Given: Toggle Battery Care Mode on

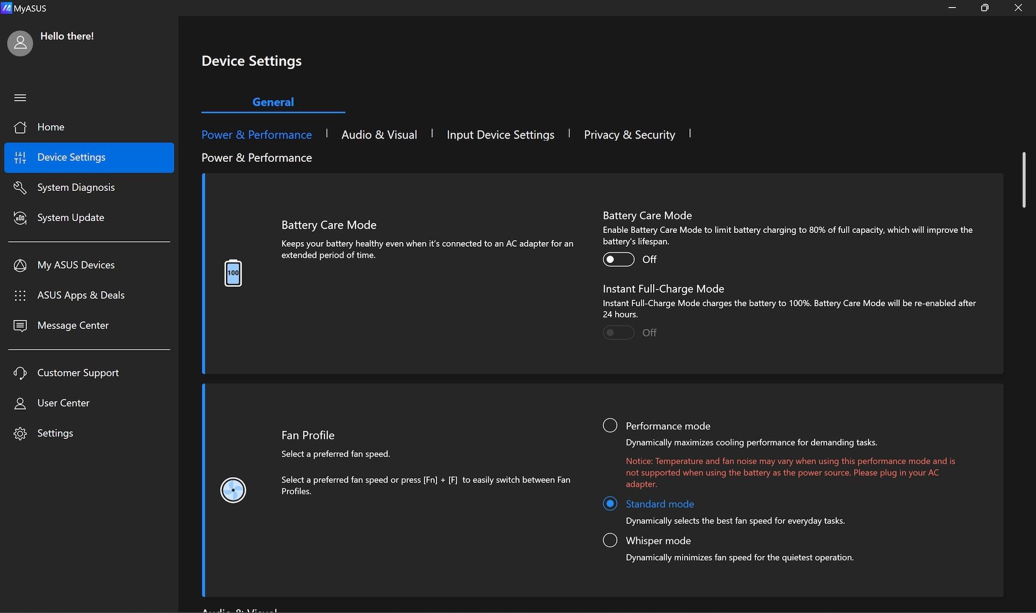Looking at the screenshot, I should click(618, 259).
